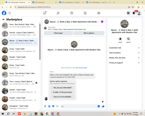Click the conversation list scrollbar
Screen dimensions: 145x116
click(40, 41)
